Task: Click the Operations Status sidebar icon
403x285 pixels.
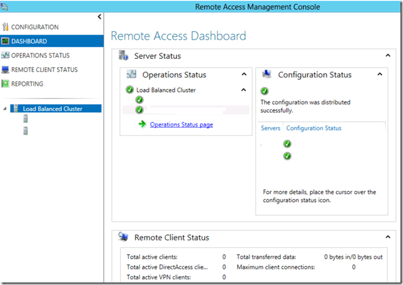Action: (6, 56)
